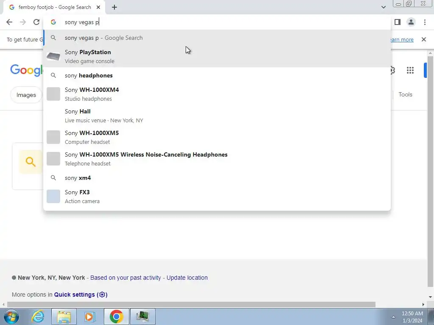Image resolution: width=434 pixels, height=325 pixels.
Task: Click the PlayStation console thumbnail
Action: [53, 56]
